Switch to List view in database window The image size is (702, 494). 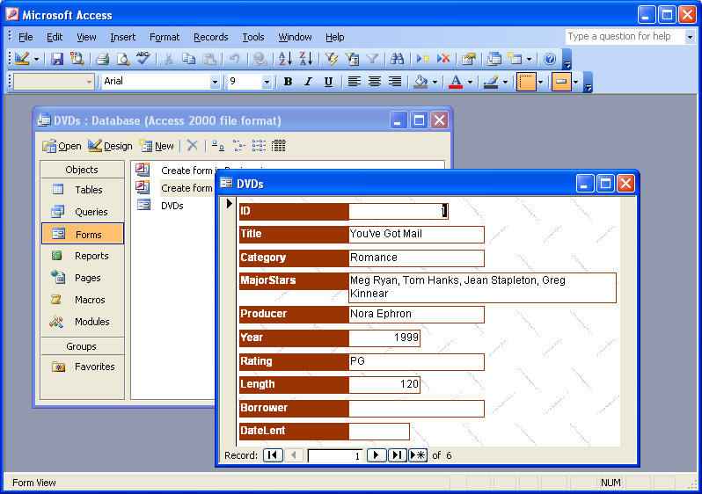tap(259, 145)
